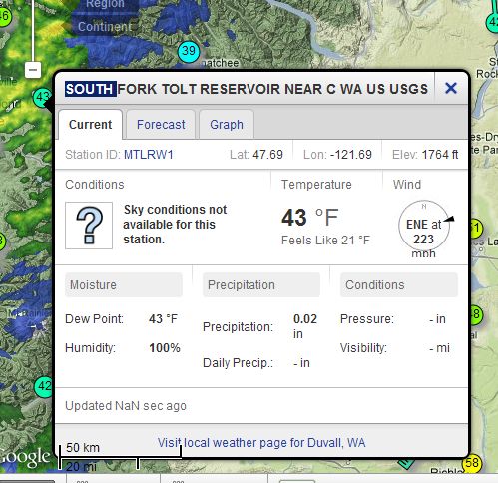Screen dimensions: 498x483
Task: Click the Feels Like 21 °F text
Action: click(325, 241)
